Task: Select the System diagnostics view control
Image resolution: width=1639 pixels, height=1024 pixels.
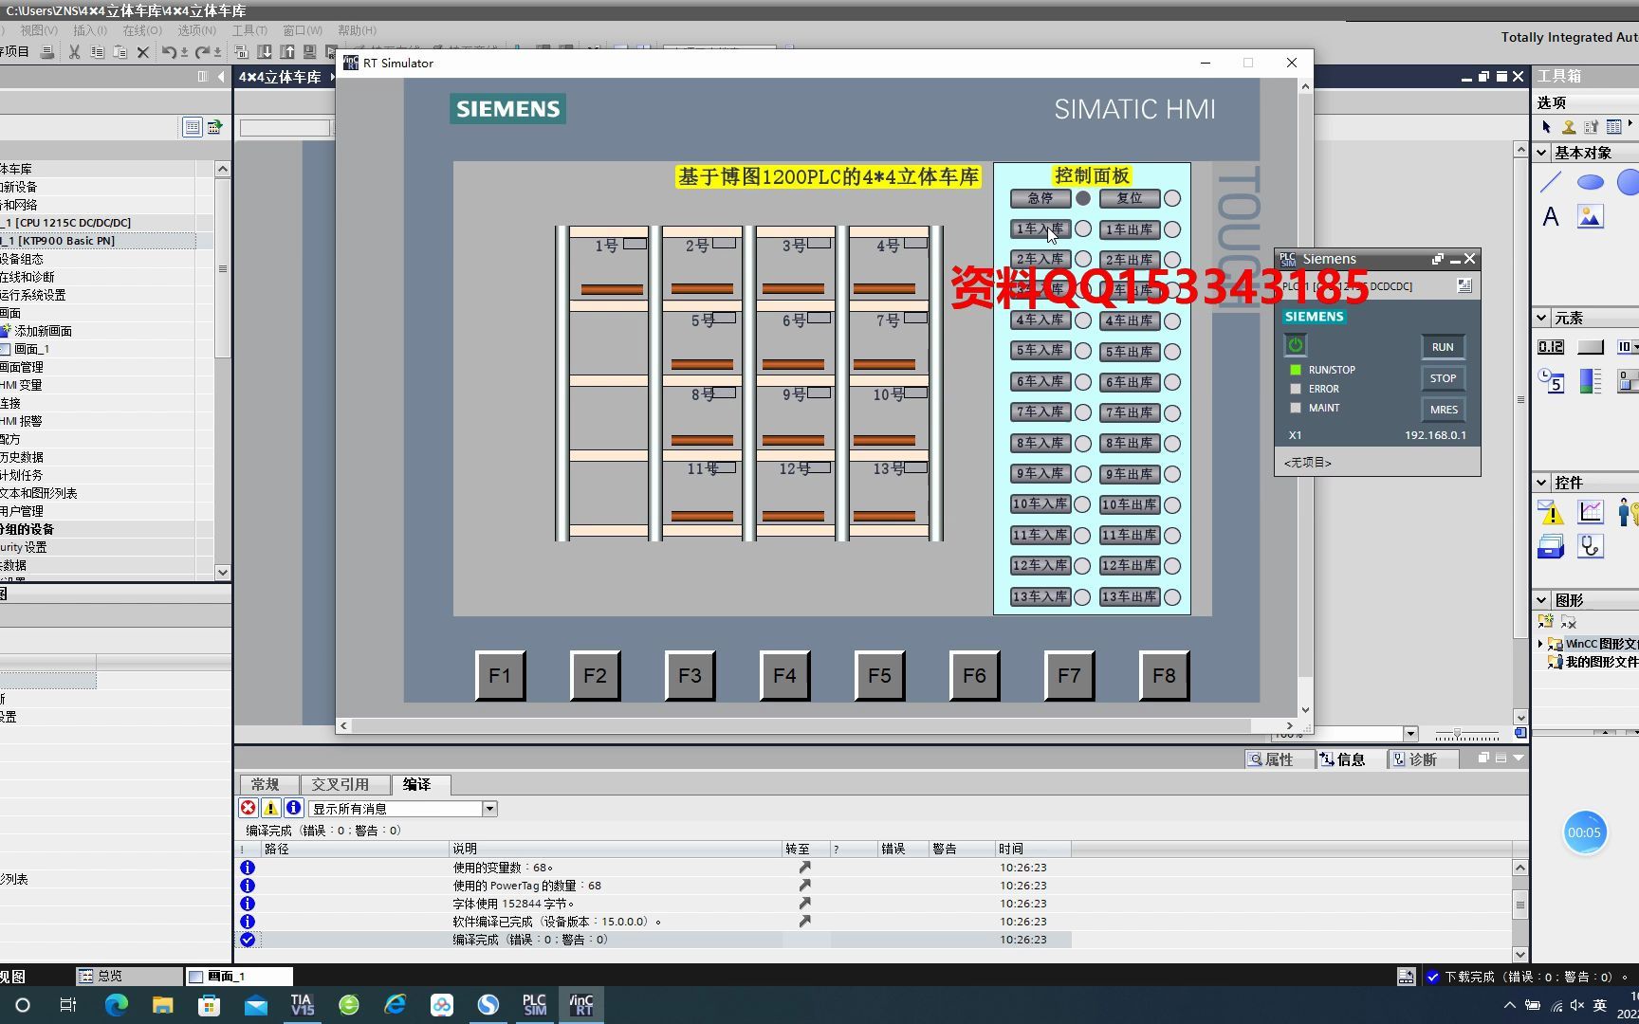Action: [1591, 546]
